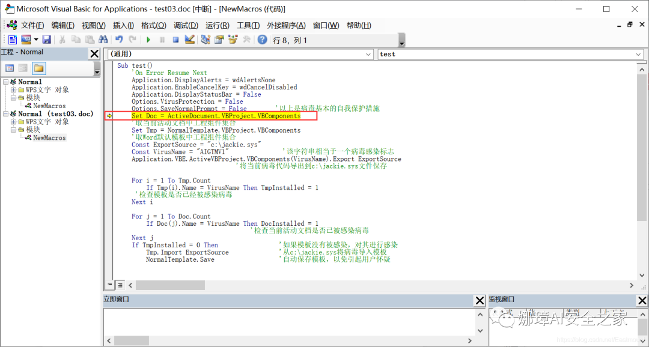Viewport: 649px width, 347px height.
Task: Click the Redo arrow icon
Action: [x=132, y=40]
